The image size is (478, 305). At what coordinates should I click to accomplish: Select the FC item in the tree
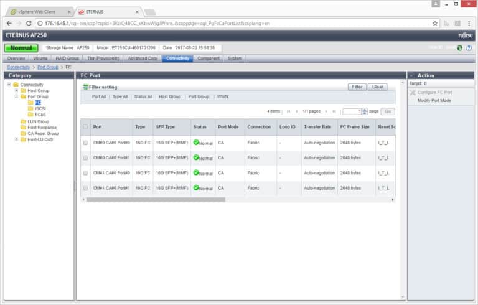click(x=37, y=103)
